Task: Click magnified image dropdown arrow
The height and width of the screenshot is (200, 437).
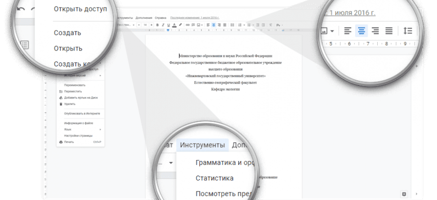Action: click(332, 31)
